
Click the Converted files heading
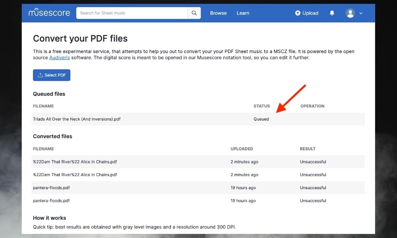[x=53, y=136]
